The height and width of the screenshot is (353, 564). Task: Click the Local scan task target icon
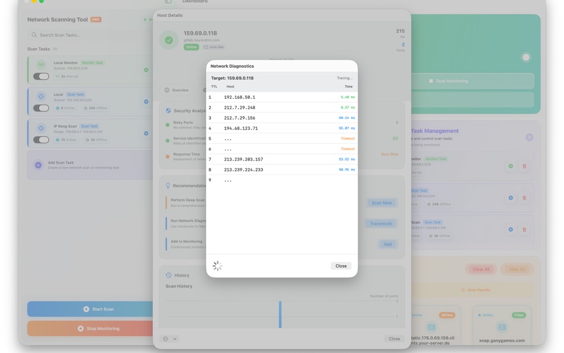41,96
